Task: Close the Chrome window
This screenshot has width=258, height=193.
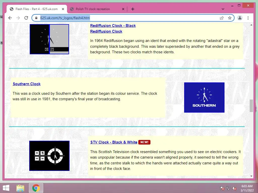Action: [248, 6]
